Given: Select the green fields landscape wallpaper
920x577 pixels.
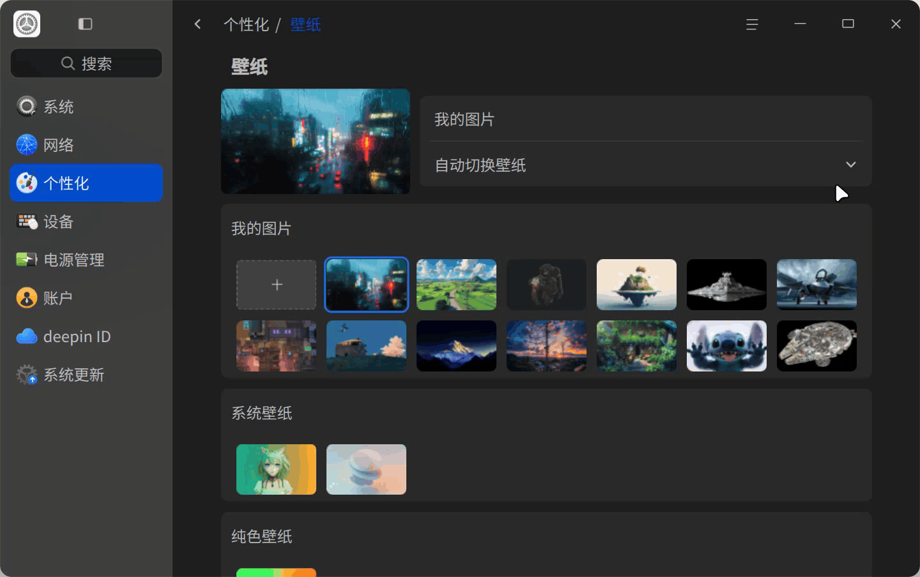Looking at the screenshot, I should pyautogui.click(x=456, y=285).
